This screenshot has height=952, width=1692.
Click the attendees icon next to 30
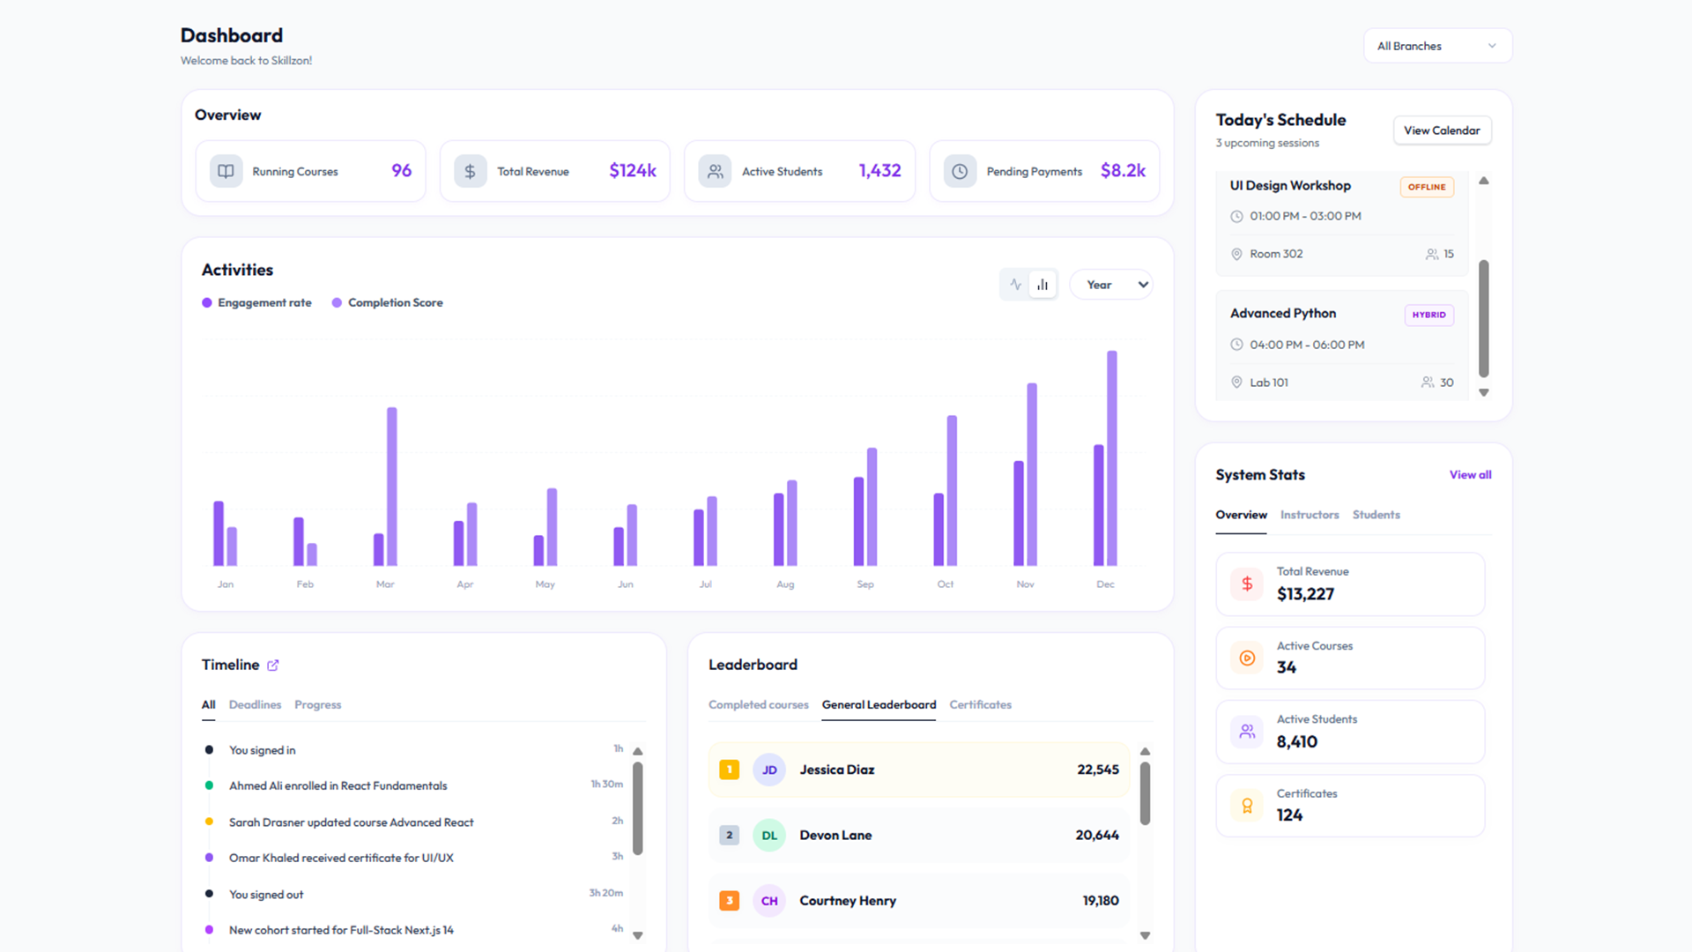(x=1428, y=383)
